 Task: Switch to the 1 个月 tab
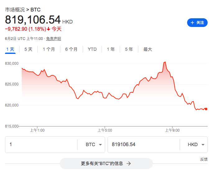coord(49,49)
